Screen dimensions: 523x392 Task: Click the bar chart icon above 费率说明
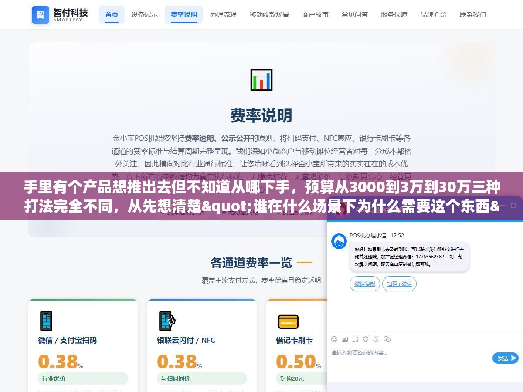261,80
